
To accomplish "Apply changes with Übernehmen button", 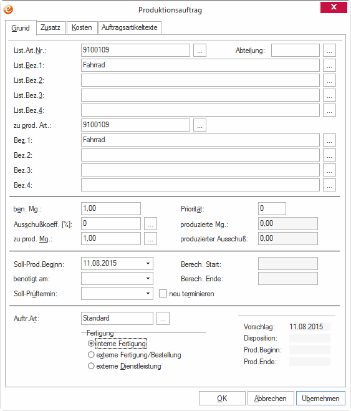I will coord(320,399).
